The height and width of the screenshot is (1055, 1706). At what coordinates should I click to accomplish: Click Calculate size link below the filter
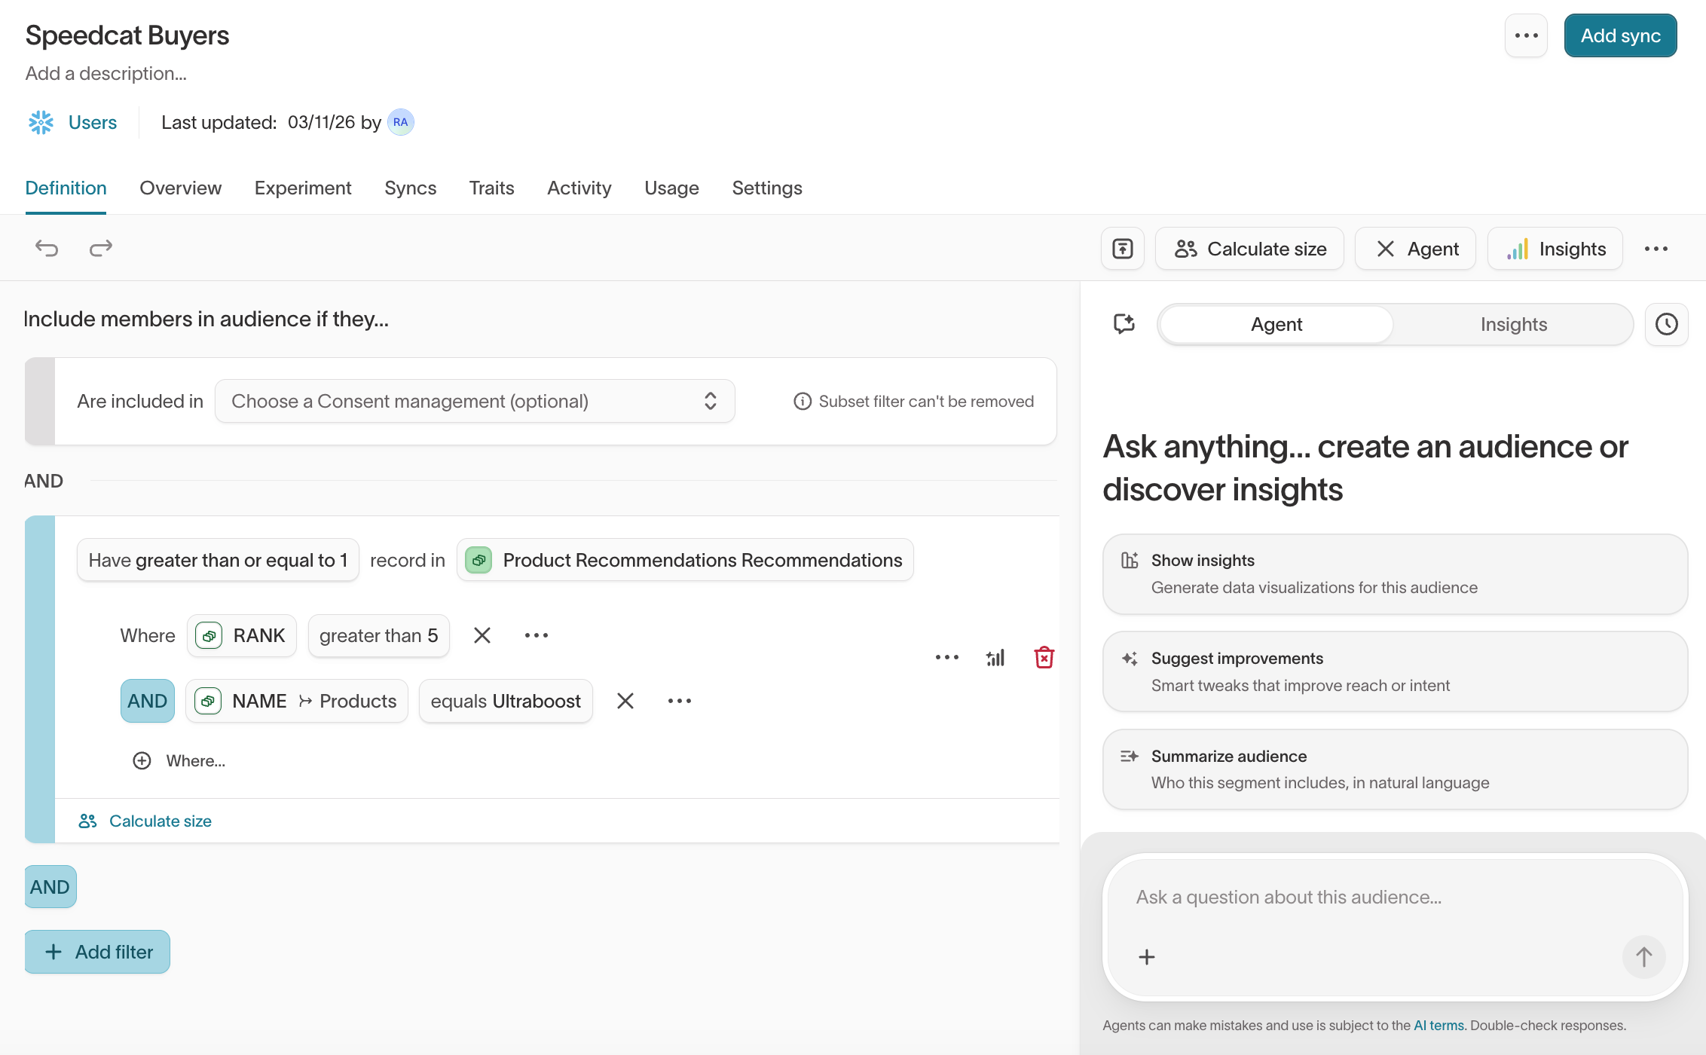tap(145, 821)
